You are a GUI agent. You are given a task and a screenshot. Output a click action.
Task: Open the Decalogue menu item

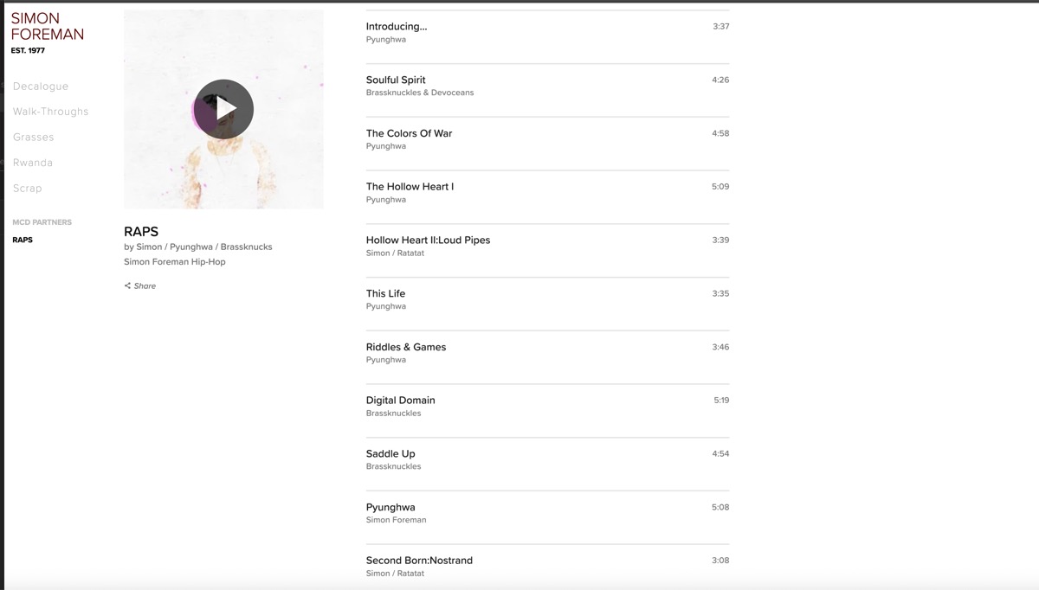pos(41,87)
